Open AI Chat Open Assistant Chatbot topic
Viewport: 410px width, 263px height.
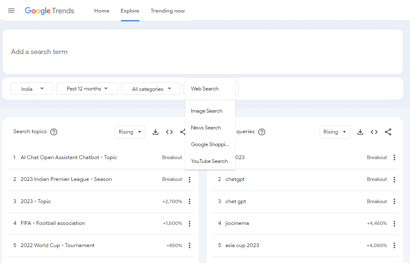(69, 157)
